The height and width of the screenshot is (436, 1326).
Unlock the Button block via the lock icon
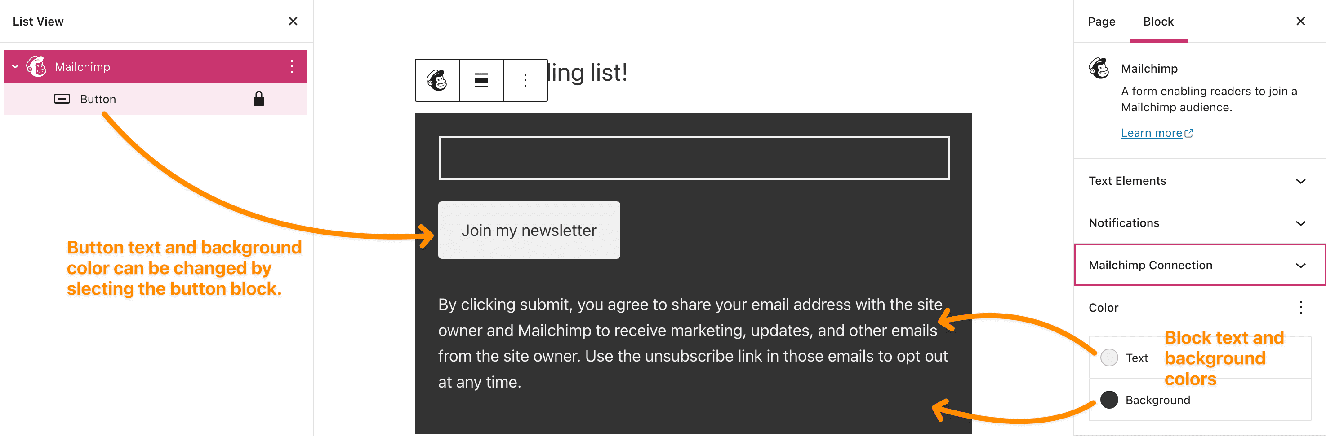[x=259, y=99]
